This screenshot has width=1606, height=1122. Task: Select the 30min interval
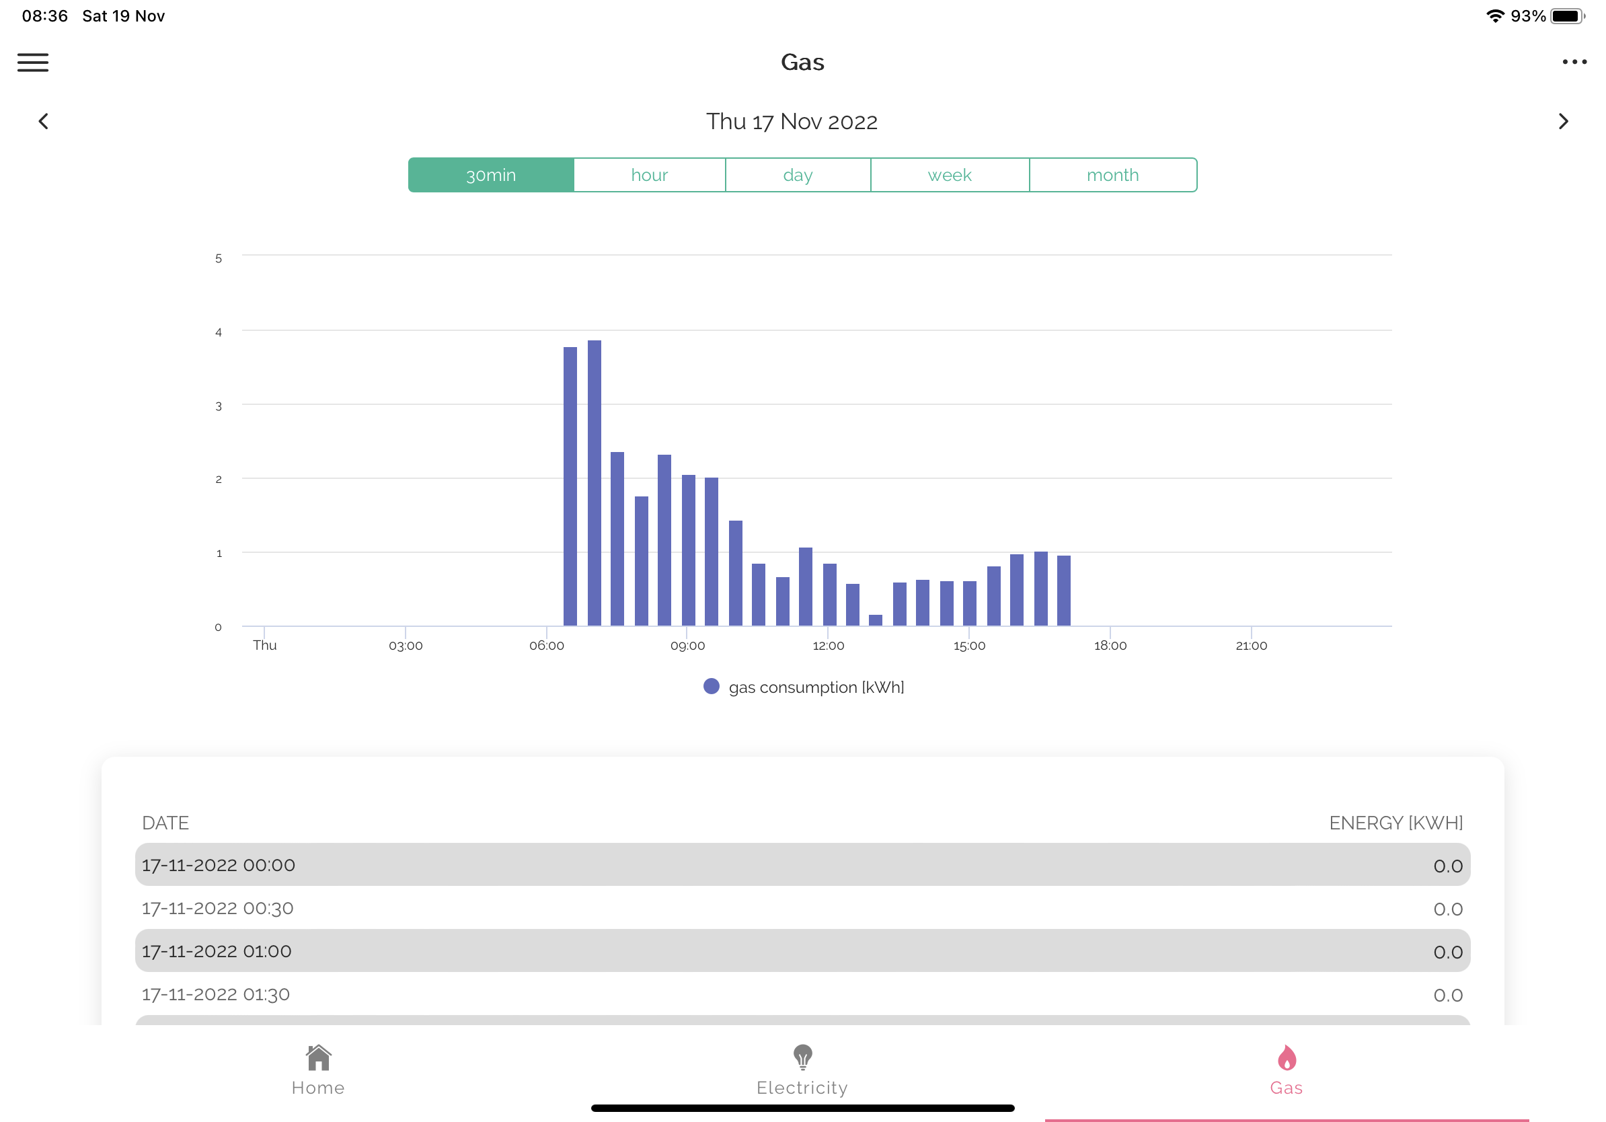(x=491, y=175)
